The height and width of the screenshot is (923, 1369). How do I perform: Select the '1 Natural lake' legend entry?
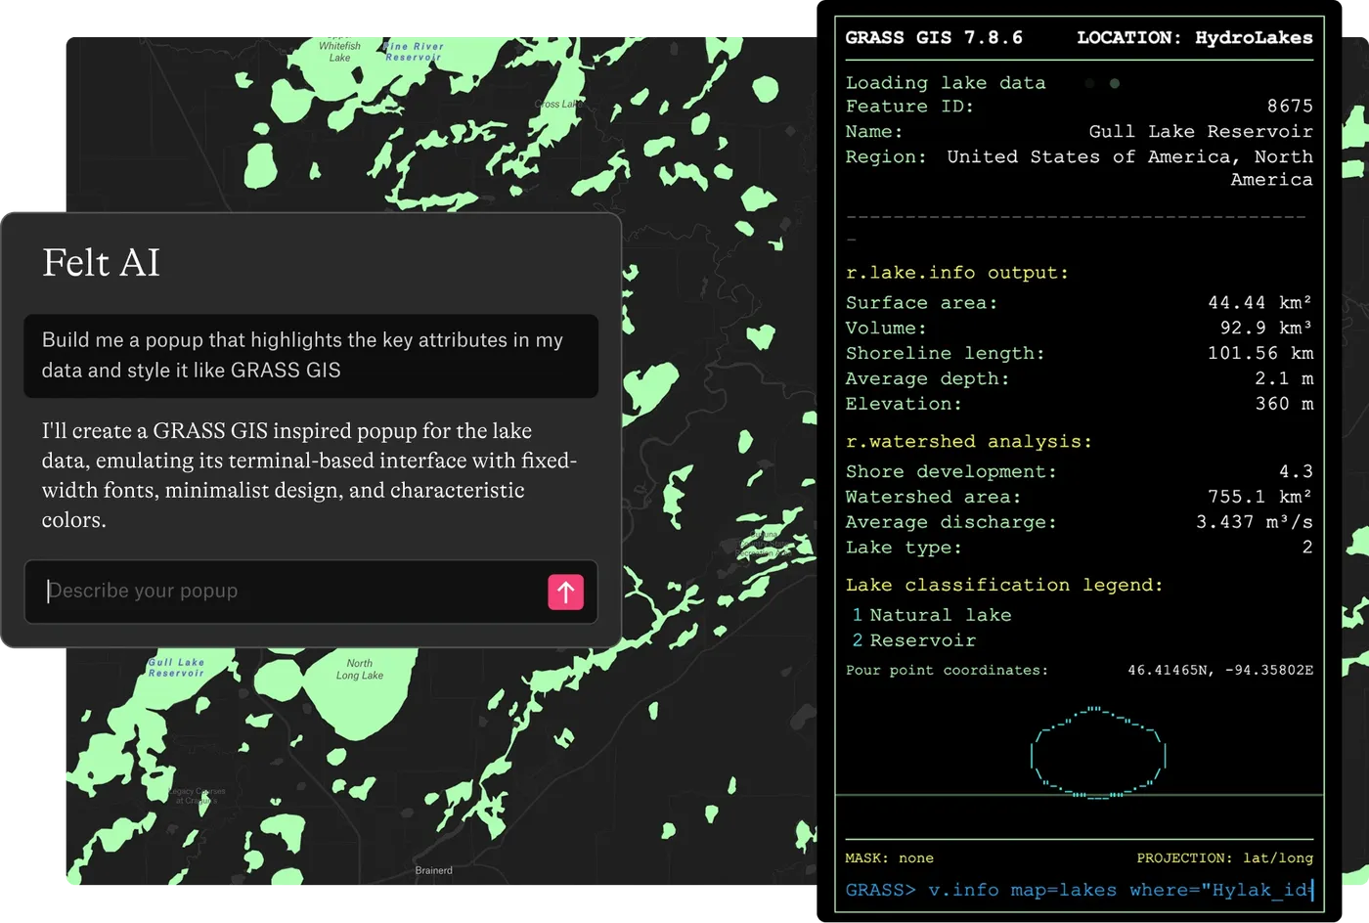(x=932, y=615)
